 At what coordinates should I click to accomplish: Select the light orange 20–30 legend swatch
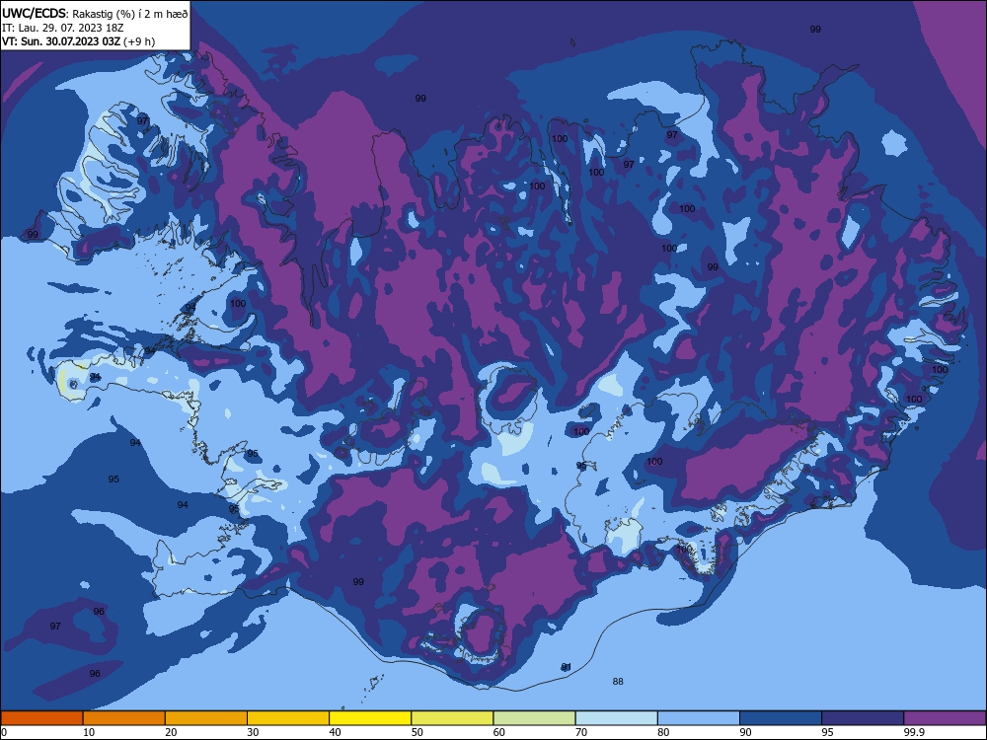point(206,718)
